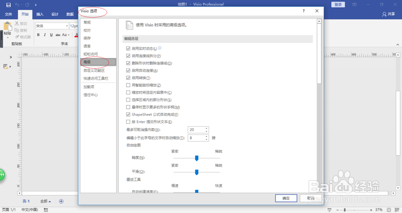Click the shapes panel icon on left edge
This screenshot has width=402, height=213.
6,66
